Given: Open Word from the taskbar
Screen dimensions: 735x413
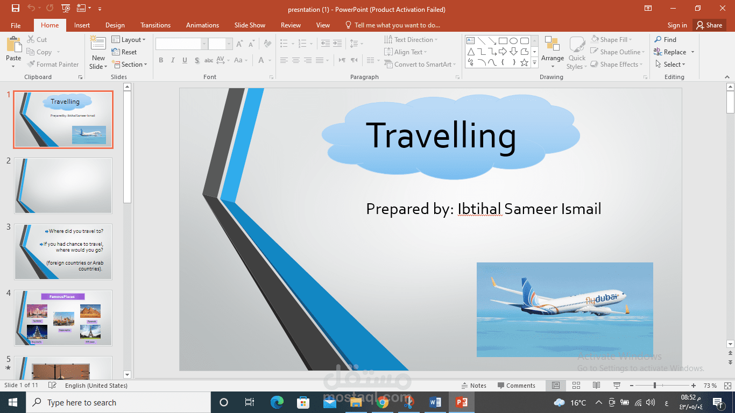Looking at the screenshot, I should coord(435,402).
